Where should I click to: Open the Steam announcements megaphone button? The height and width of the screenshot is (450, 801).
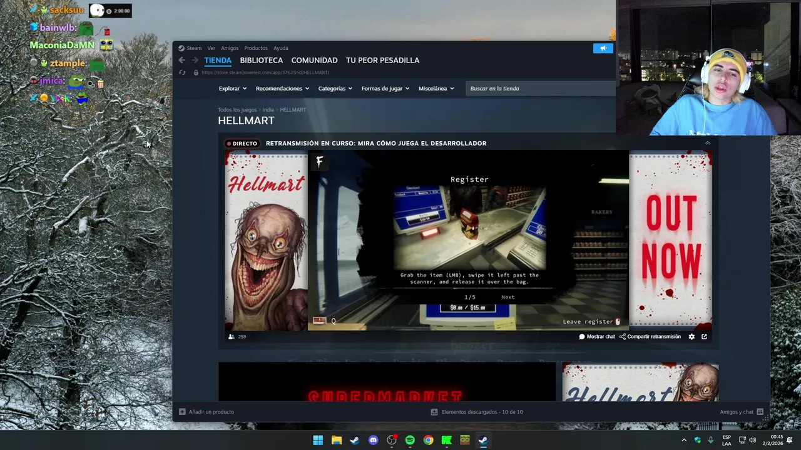(603, 48)
